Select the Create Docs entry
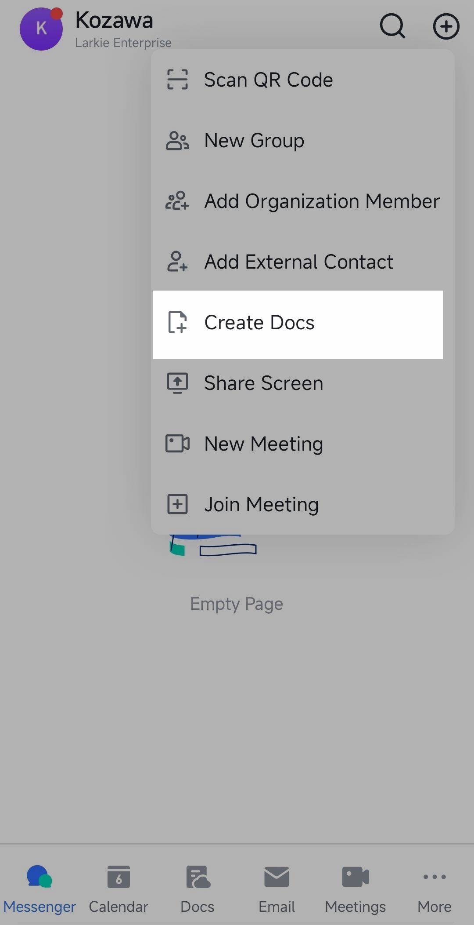The image size is (474, 925). tap(259, 323)
